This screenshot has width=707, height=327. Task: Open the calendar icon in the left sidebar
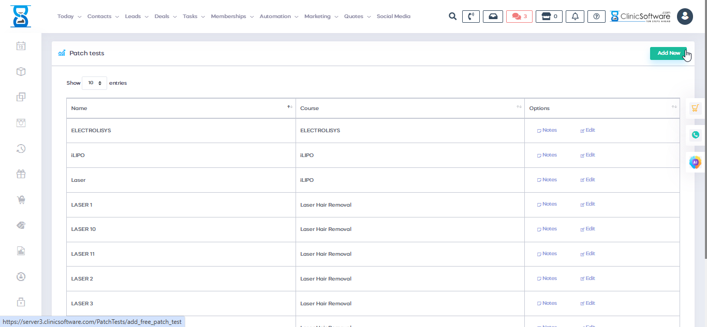[21, 46]
